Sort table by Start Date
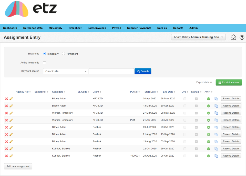This screenshot has width=246, height=176. [x=151, y=92]
